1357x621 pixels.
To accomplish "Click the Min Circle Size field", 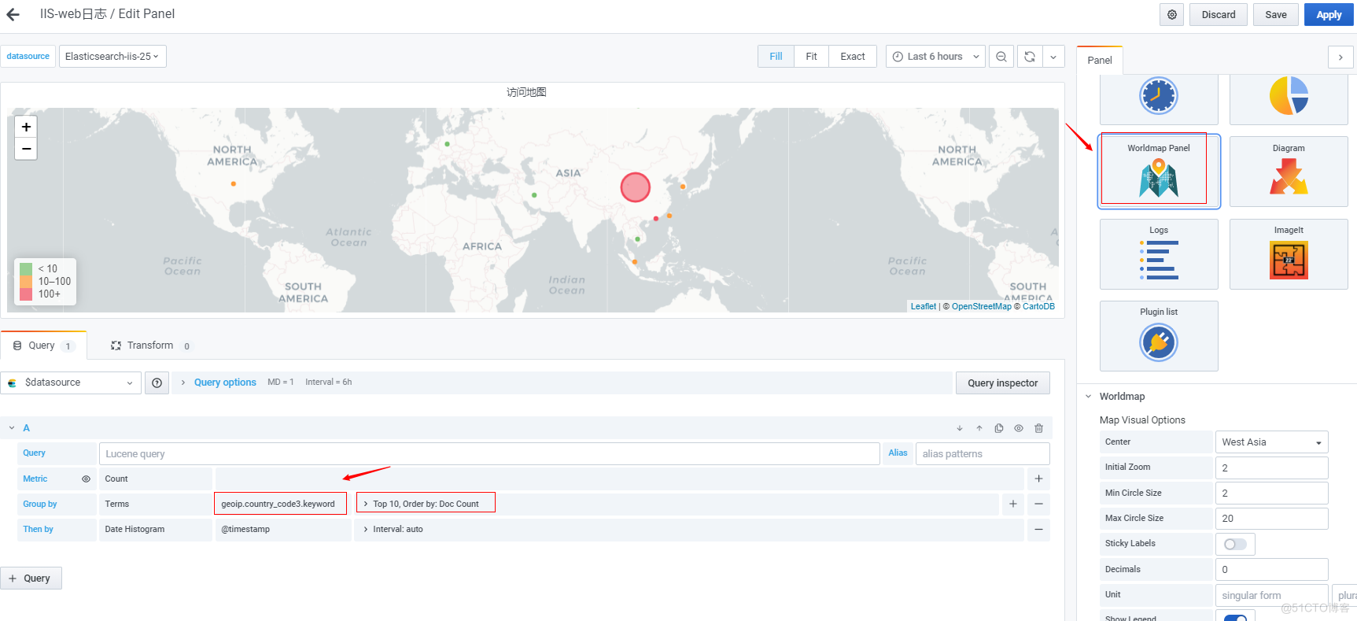I will [1271, 493].
